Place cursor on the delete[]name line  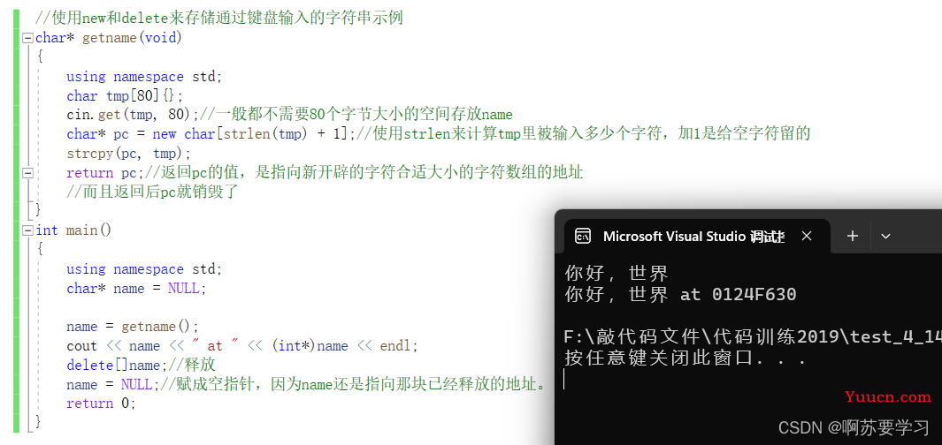point(142,365)
